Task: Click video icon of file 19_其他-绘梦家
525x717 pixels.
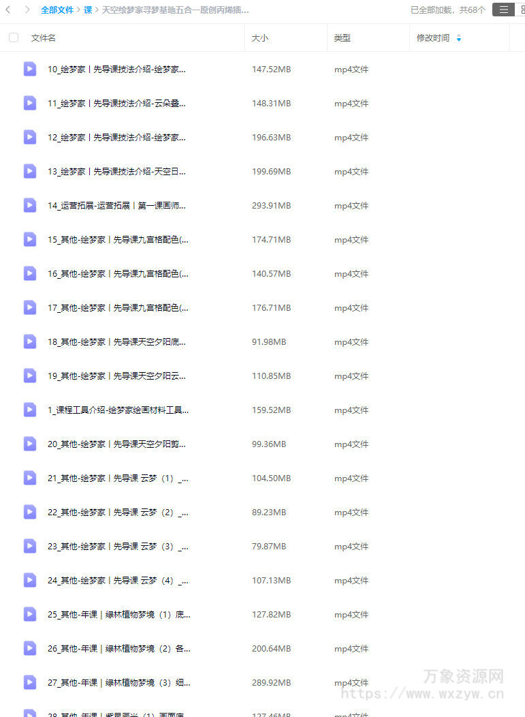Action: [x=30, y=376]
